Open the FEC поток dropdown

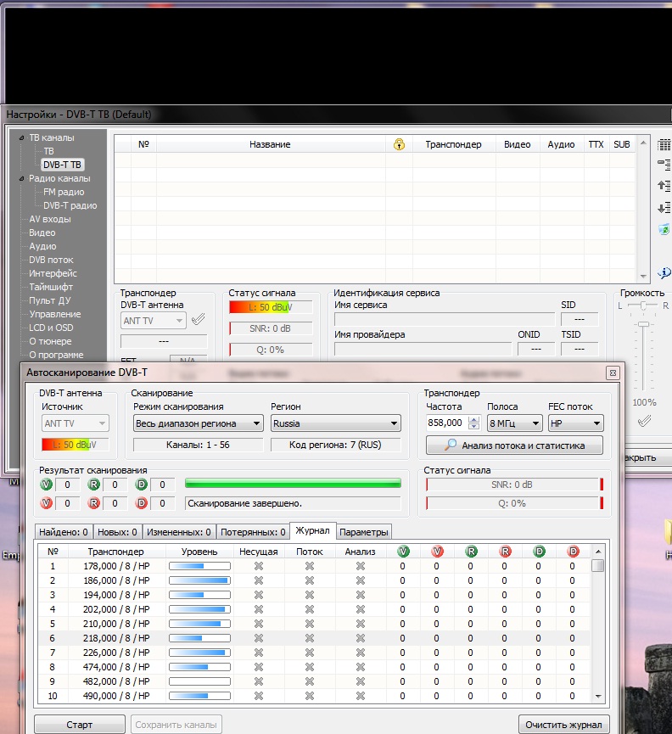(x=574, y=423)
